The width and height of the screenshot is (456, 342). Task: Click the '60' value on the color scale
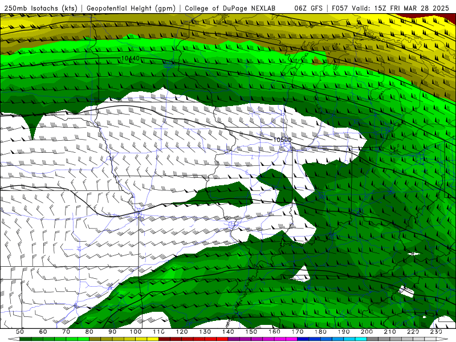pyautogui.click(x=43, y=332)
